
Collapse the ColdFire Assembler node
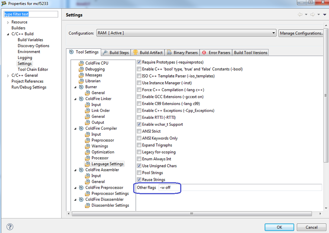(75, 170)
